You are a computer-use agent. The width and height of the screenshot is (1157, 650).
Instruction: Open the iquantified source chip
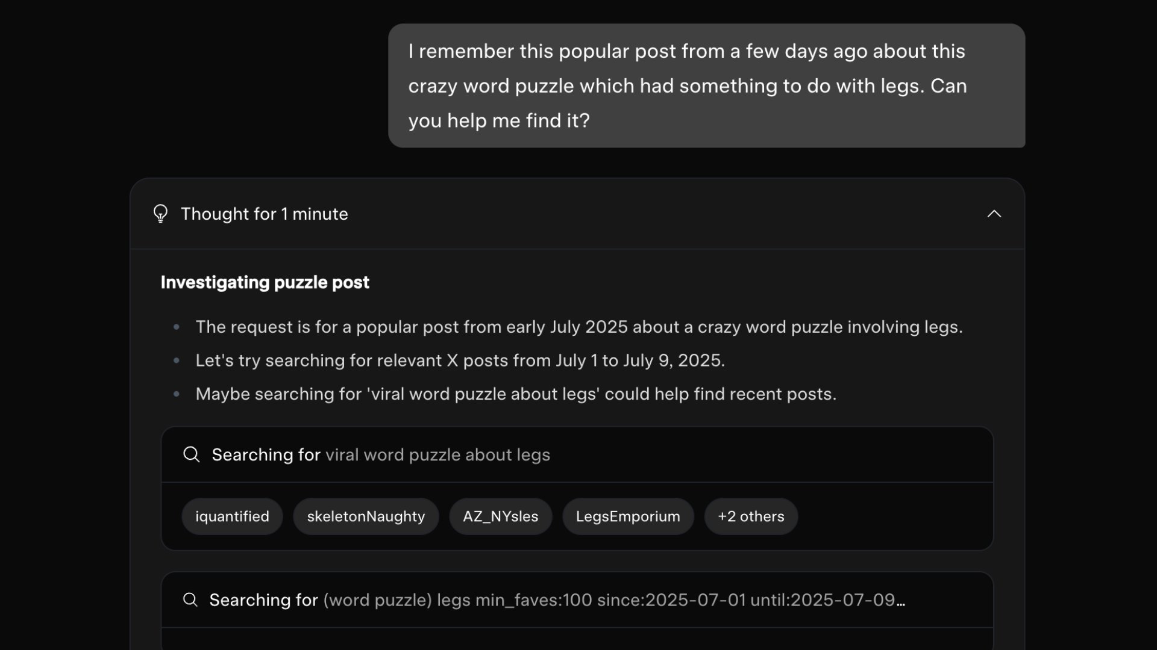click(x=232, y=516)
